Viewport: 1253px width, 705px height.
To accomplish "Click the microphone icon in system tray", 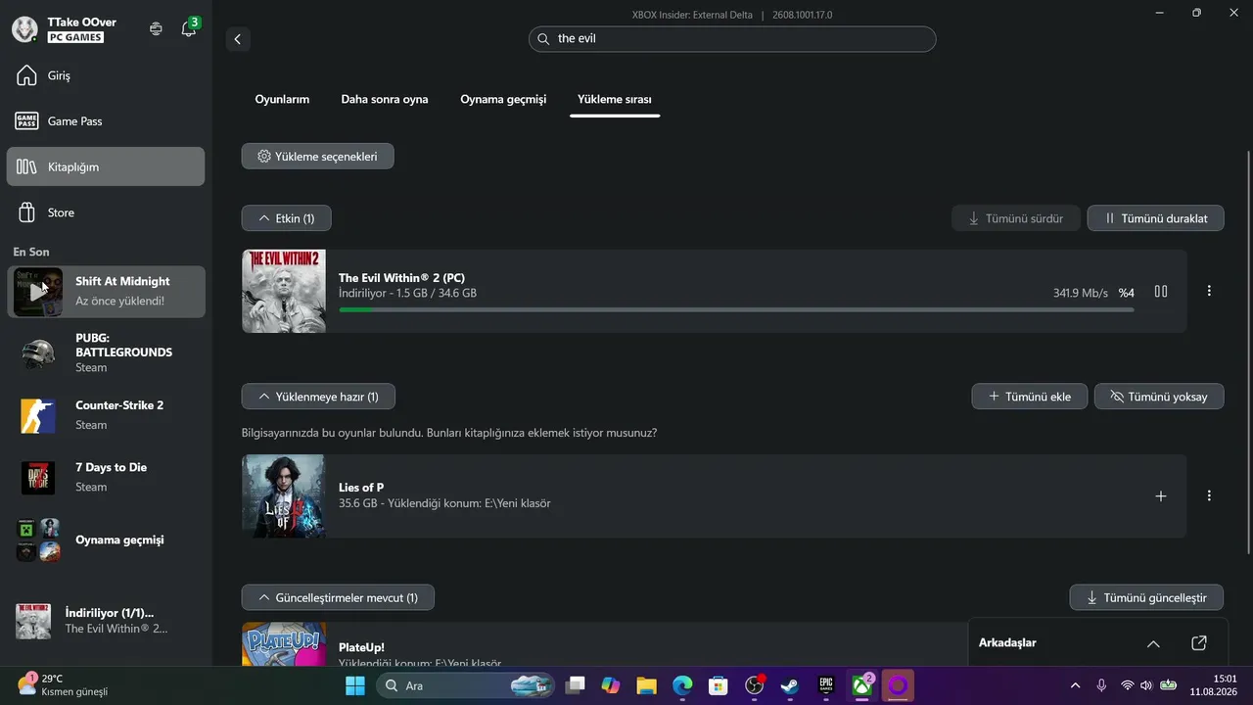I will point(1101,685).
